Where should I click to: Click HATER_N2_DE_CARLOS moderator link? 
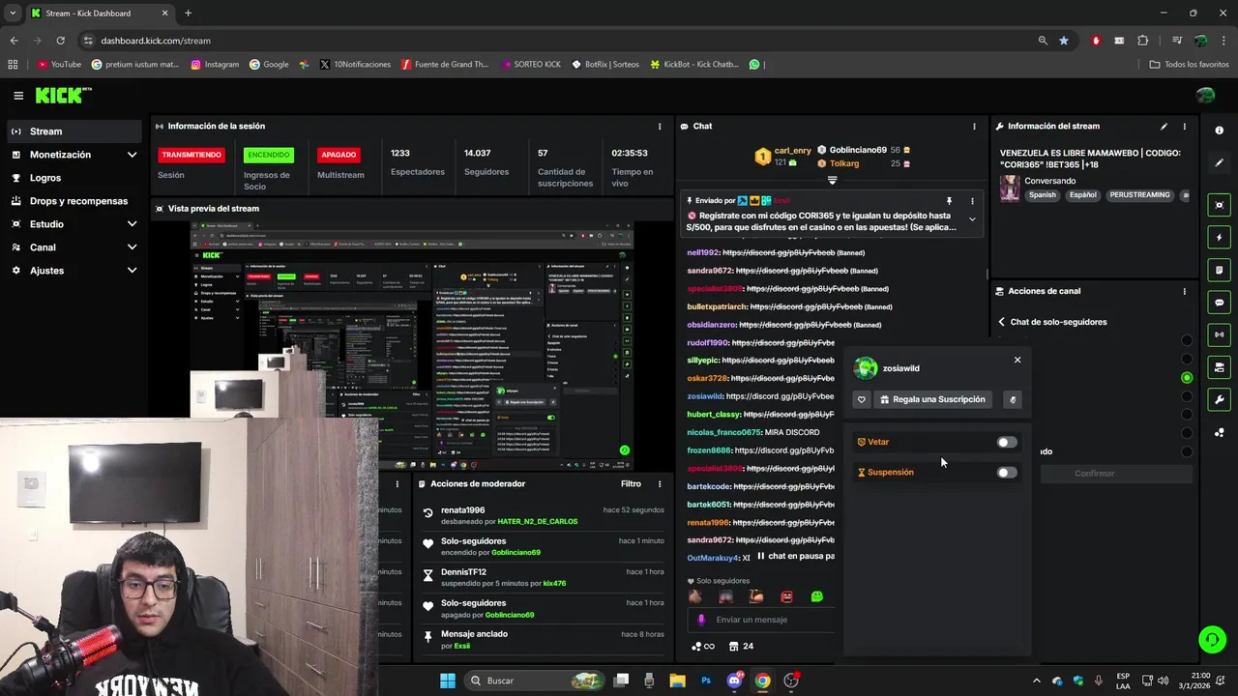[538, 522]
